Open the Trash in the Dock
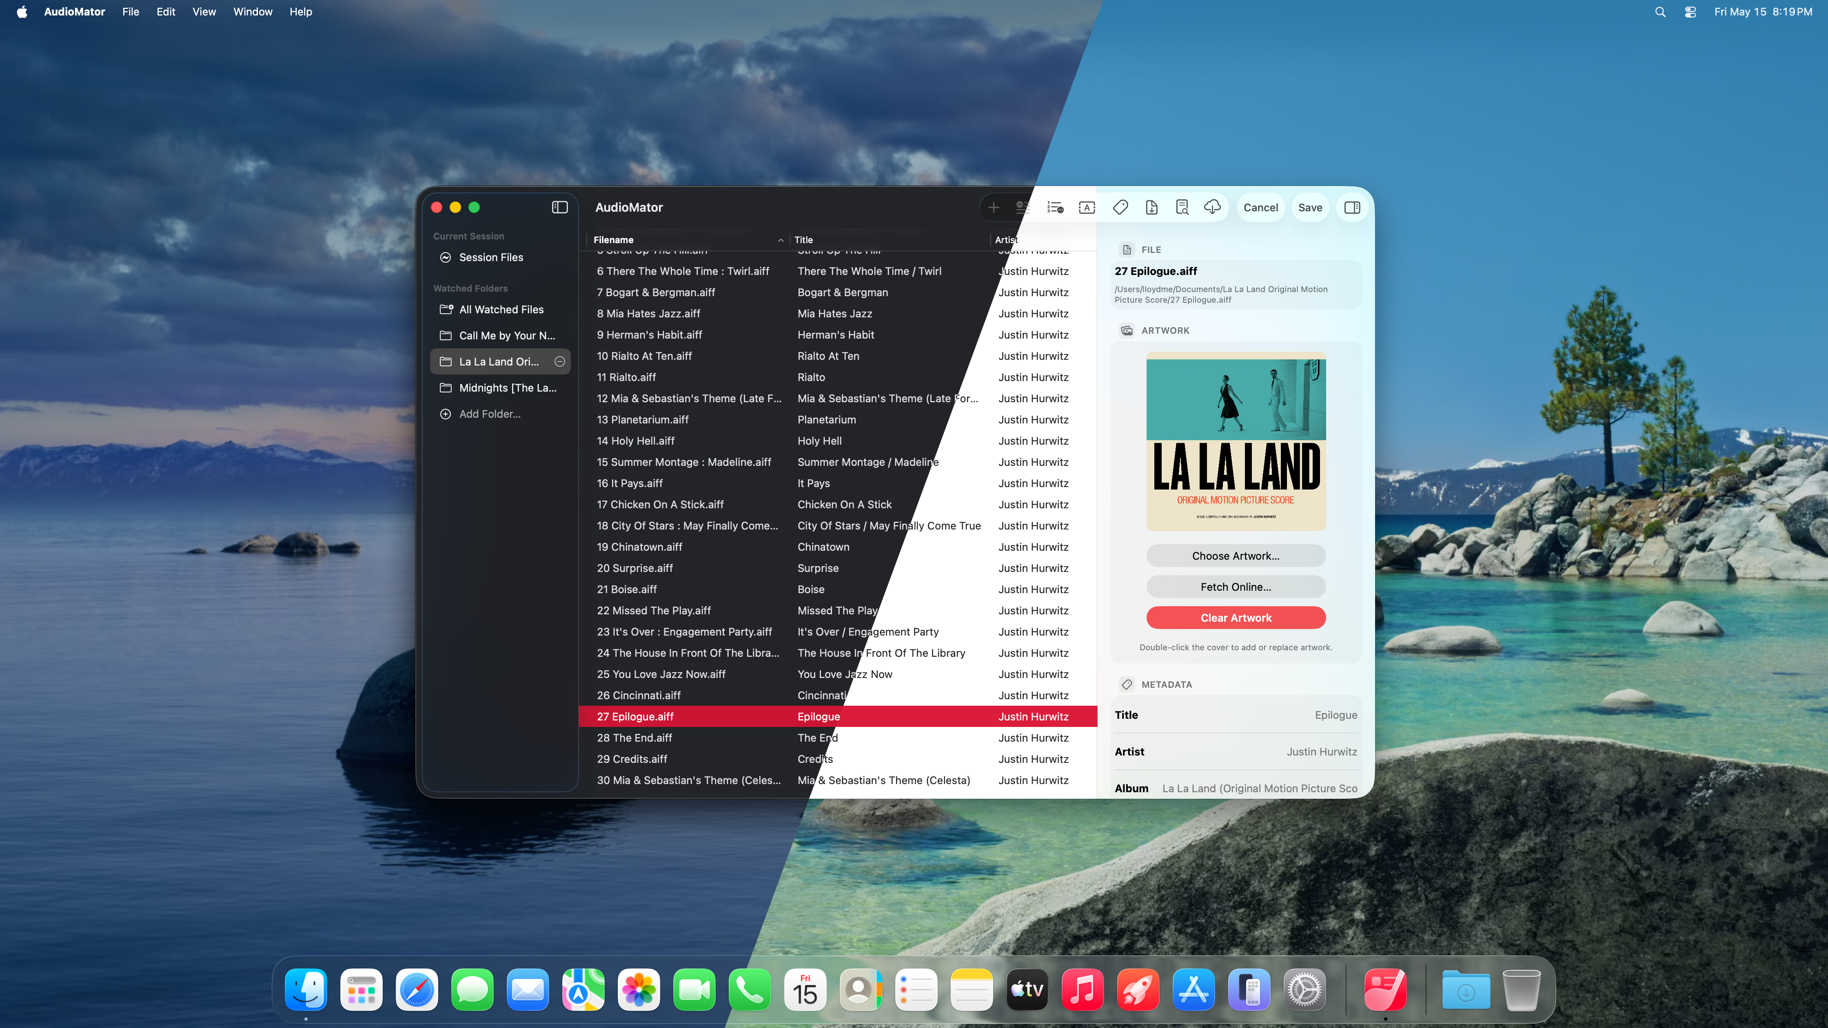Image resolution: width=1828 pixels, height=1028 pixels. tap(1521, 989)
